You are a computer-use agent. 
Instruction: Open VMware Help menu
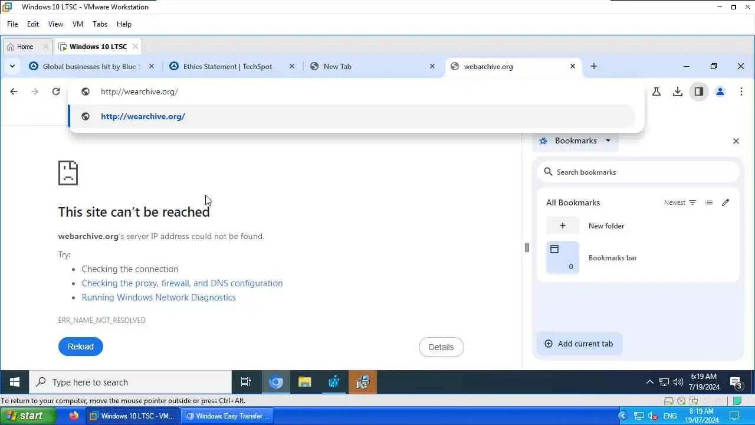[x=124, y=24]
